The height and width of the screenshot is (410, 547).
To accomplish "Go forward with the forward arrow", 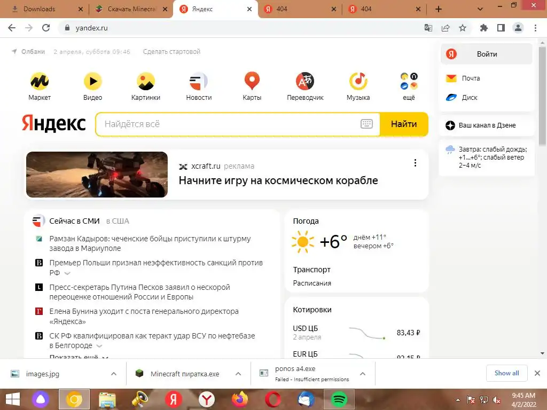I will 29,28.
